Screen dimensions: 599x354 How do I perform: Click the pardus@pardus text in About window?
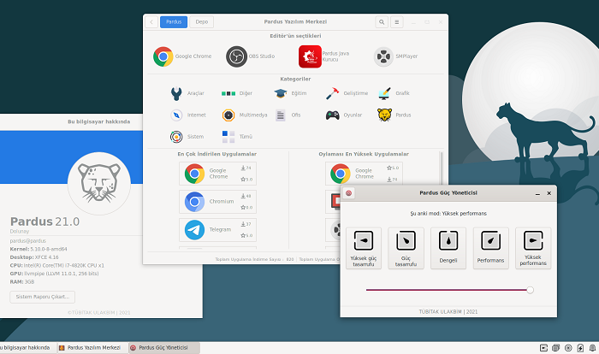click(28, 241)
